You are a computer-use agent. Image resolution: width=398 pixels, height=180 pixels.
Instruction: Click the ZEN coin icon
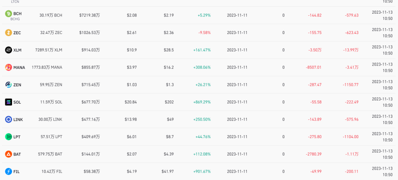pyautogui.click(x=8, y=85)
